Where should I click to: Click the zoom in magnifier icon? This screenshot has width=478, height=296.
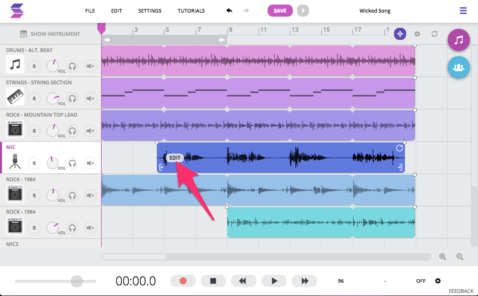point(442,257)
